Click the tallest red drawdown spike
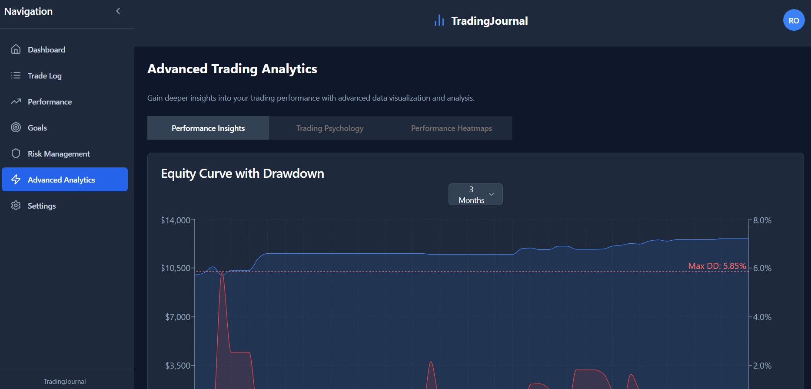811x389 pixels. [222, 330]
